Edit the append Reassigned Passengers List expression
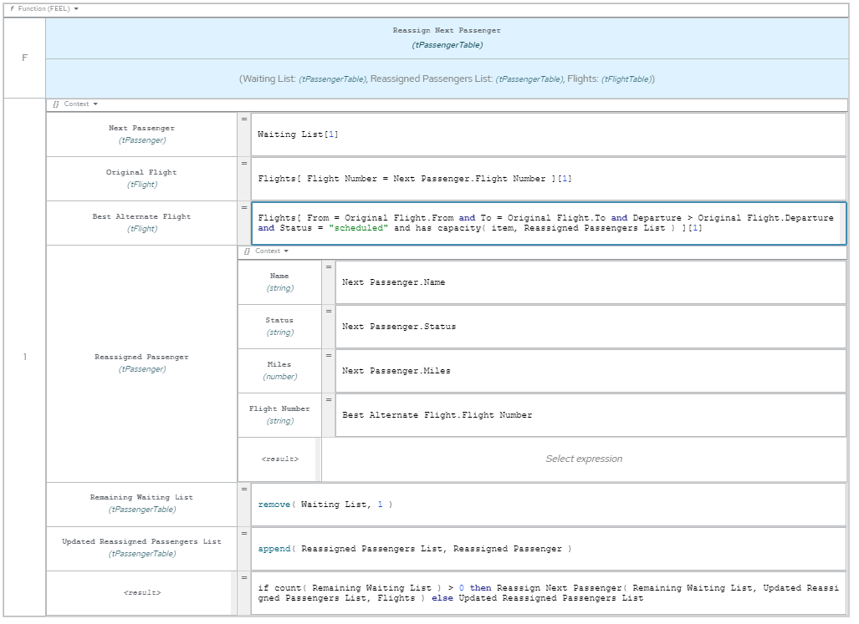The image size is (859, 624). (x=549, y=549)
